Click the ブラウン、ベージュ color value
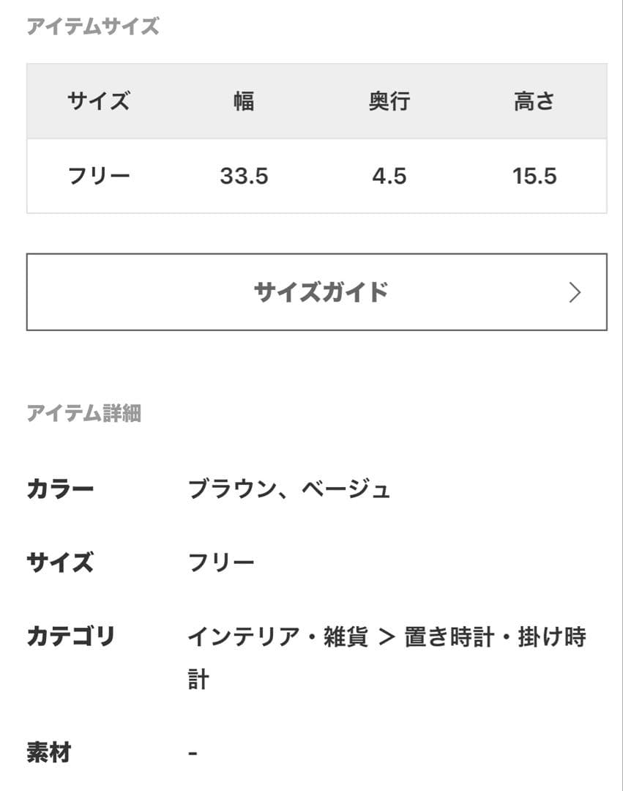Screen dimensions: 623x791 click(289, 489)
